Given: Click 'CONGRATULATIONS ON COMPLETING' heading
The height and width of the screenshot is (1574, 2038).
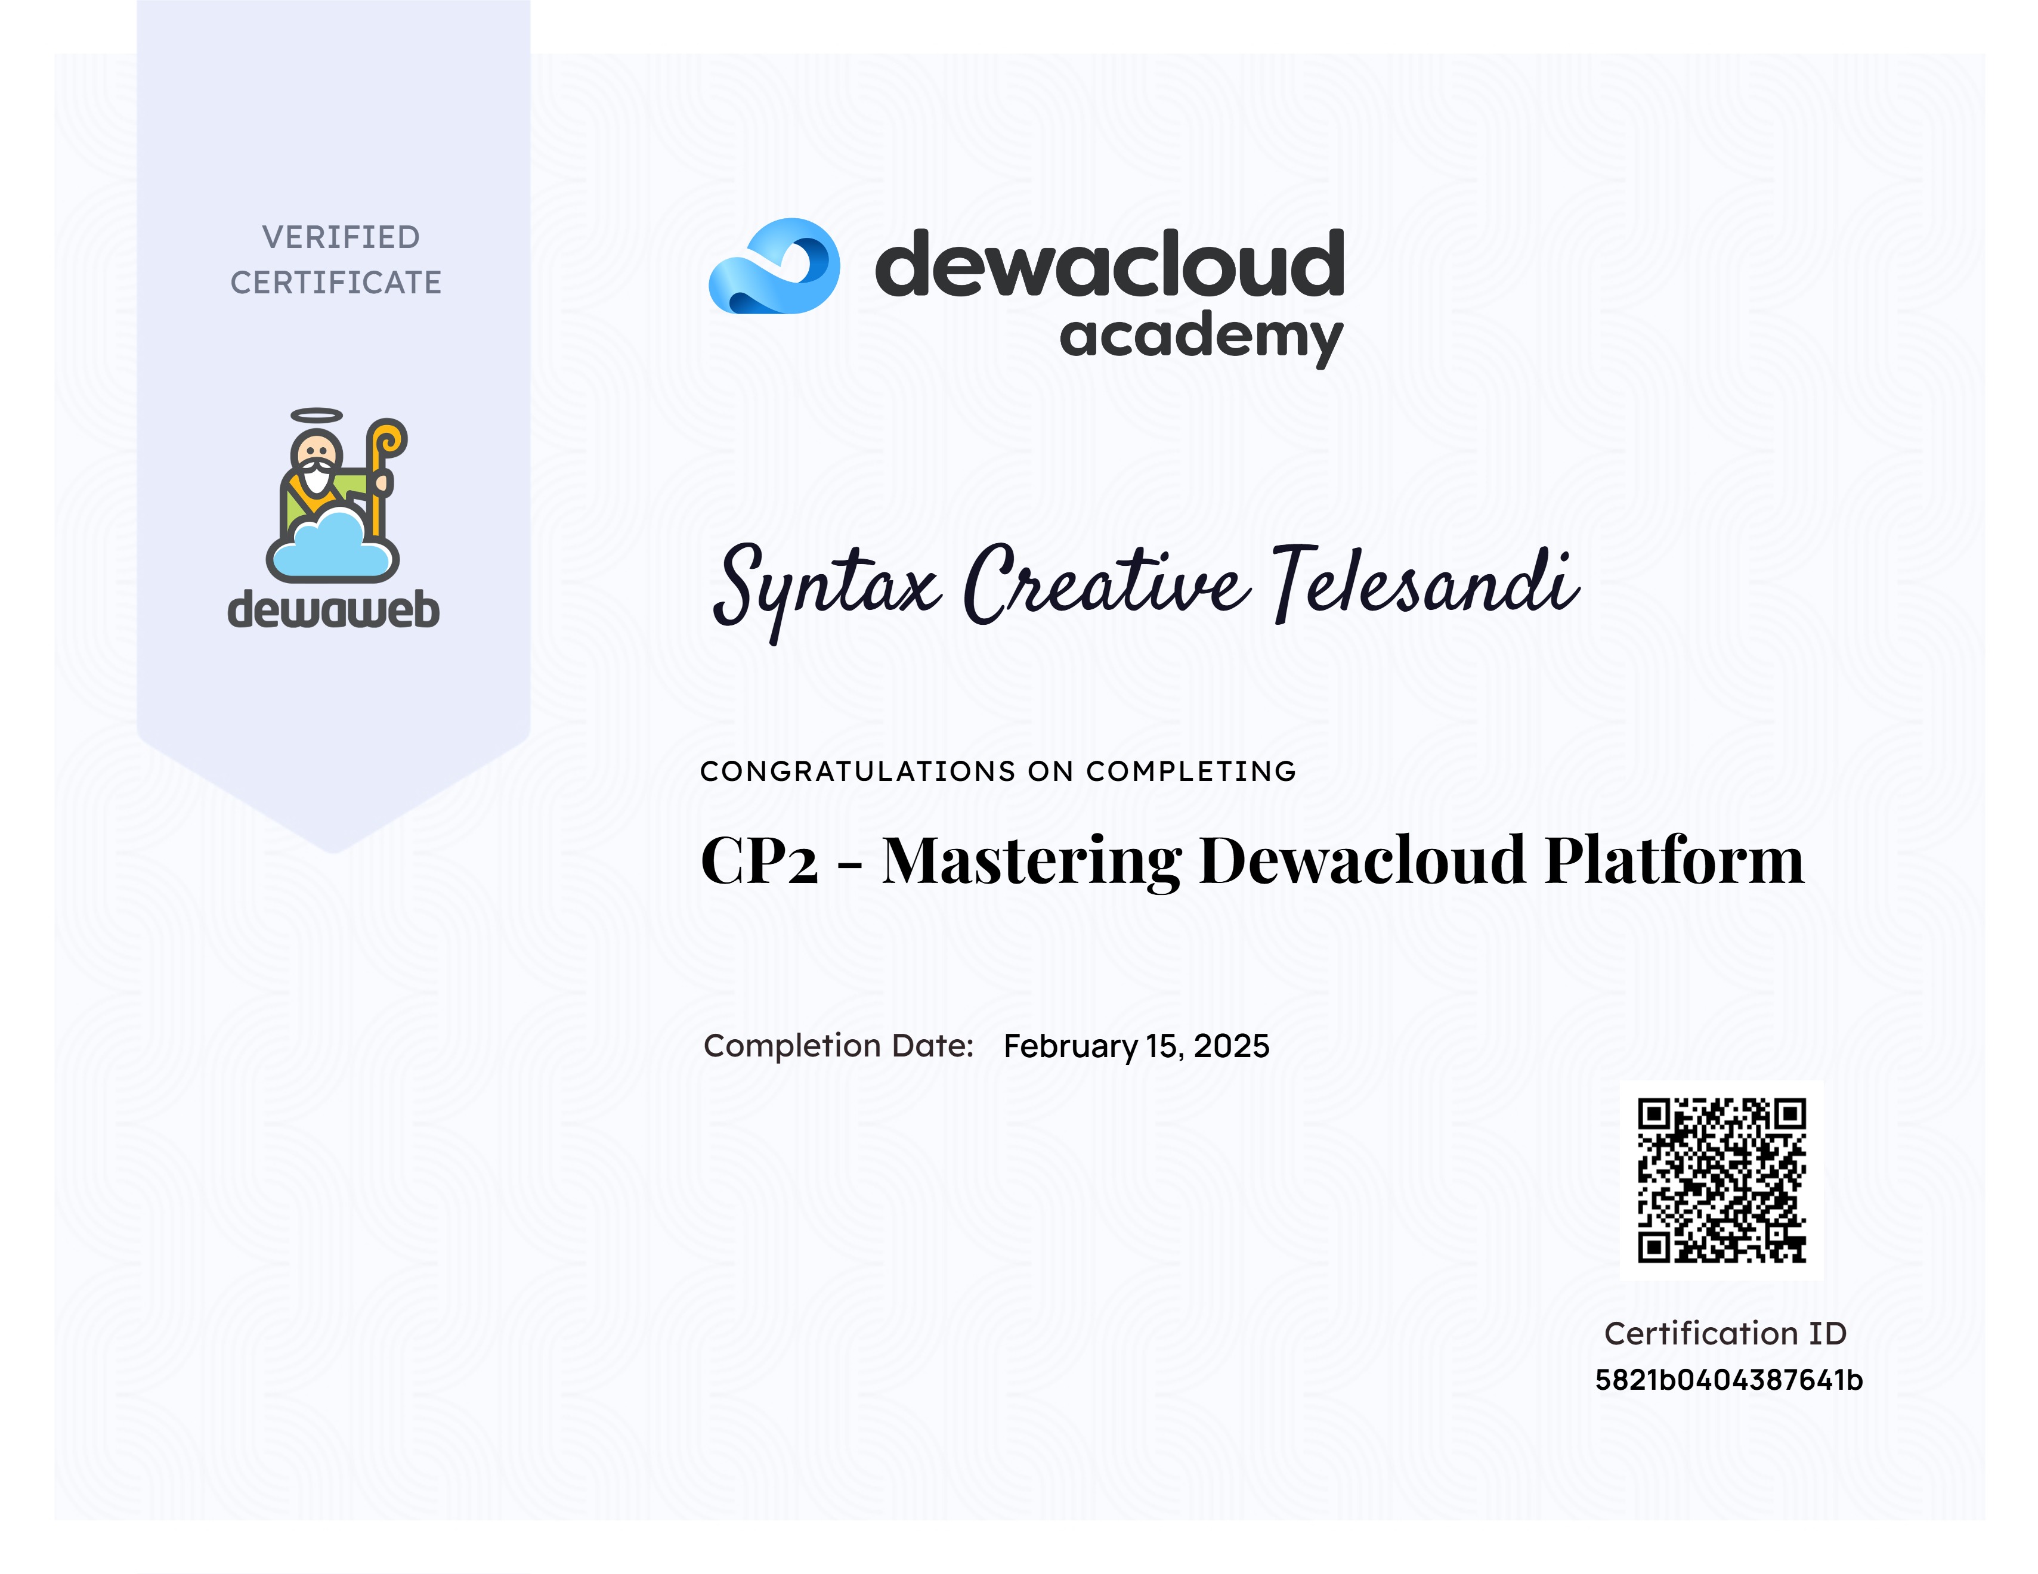Looking at the screenshot, I should (x=998, y=771).
